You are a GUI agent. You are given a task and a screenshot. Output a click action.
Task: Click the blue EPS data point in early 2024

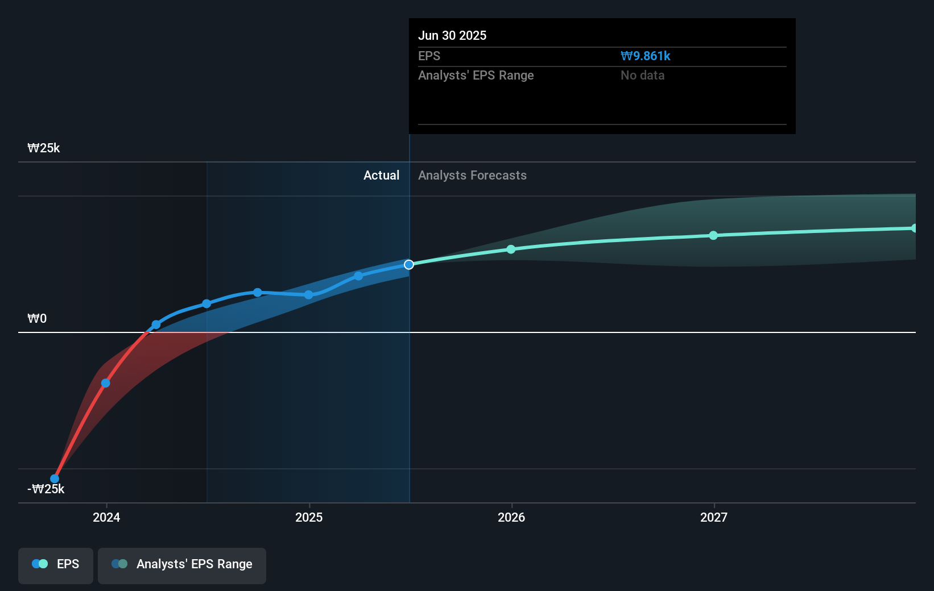pyautogui.click(x=105, y=383)
